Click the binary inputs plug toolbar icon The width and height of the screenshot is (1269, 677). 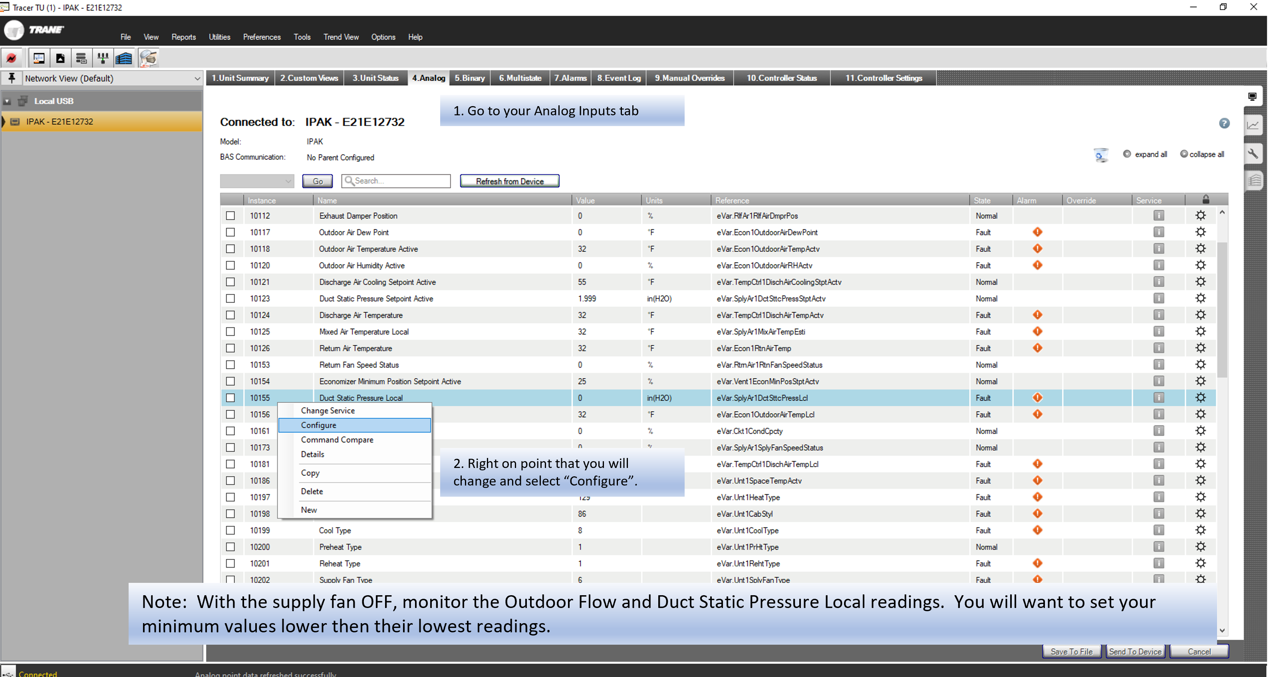coord(103,58)
